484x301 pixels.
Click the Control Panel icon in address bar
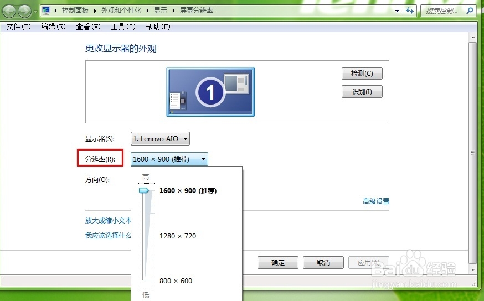(46, 11)
